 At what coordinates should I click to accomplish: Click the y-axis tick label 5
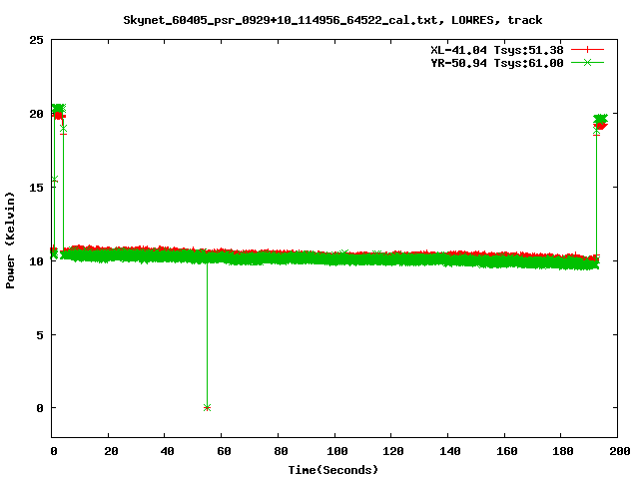(40, 335)
